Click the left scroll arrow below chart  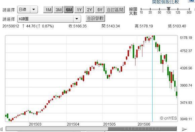point(1,129)
